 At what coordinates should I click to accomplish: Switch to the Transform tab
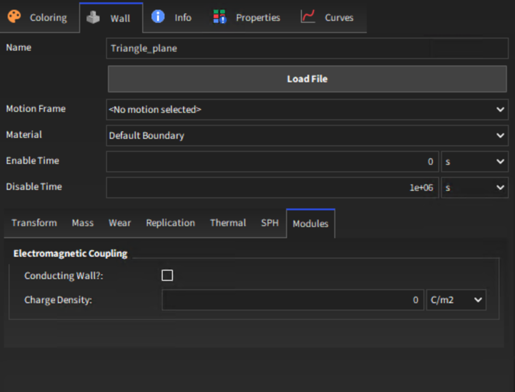click(x=34, y=223)
